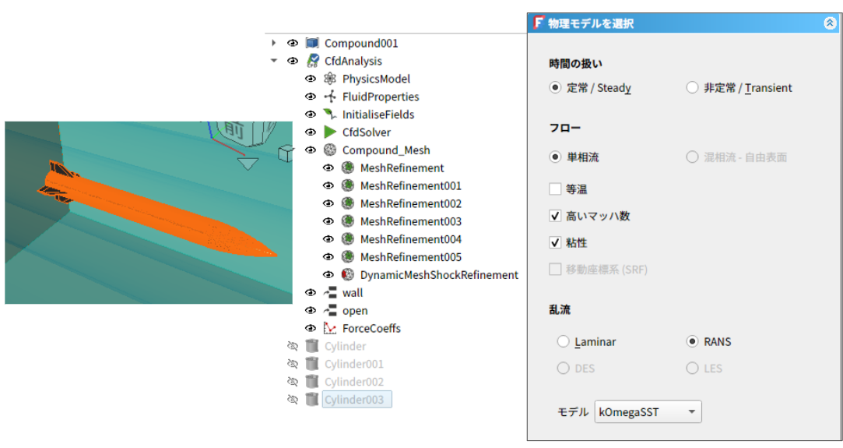Image resolution: width=843 pixels, height=448 pixels.
Task: Click the DynamicMeshShockRefinement icon
Action: pos(347,275)
